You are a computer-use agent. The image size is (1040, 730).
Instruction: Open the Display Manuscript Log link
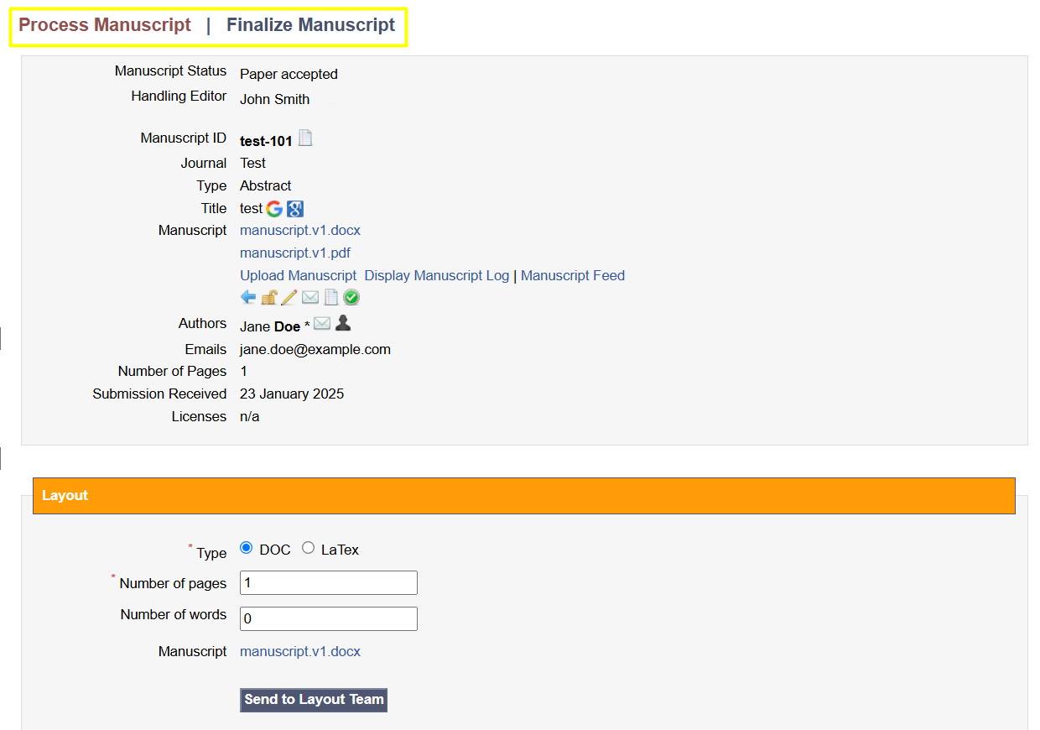pos(436,275)
